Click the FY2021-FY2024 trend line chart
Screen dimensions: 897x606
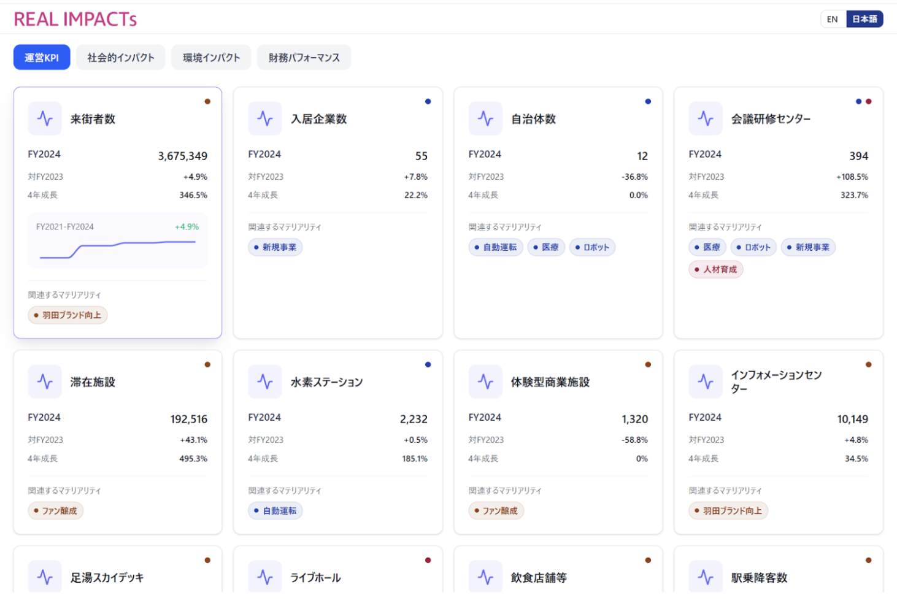[x=117, y=249]
